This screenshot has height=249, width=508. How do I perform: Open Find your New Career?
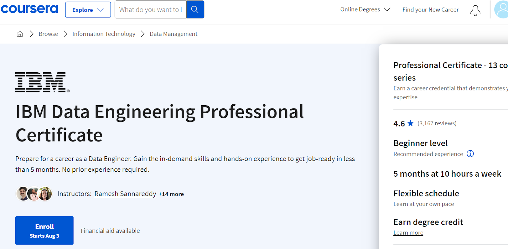click(x=430, y=10)
